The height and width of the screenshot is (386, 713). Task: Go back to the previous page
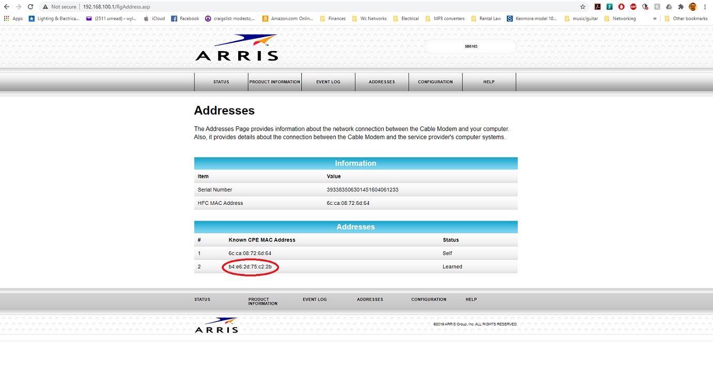[x=7, y=7]
